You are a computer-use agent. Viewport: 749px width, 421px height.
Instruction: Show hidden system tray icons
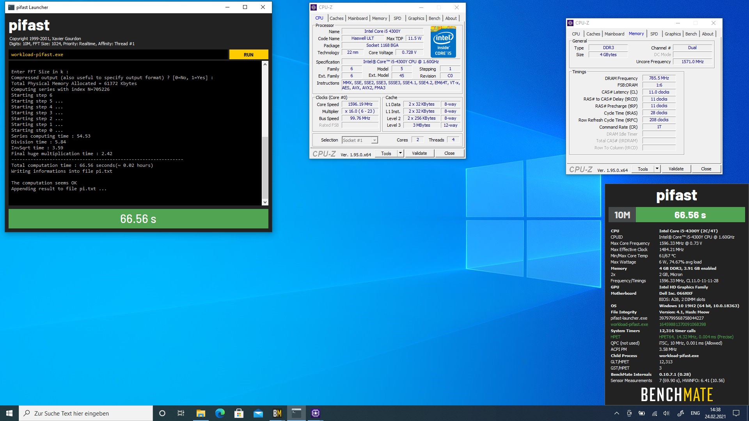pyautogui.click(x=617, y=413)
